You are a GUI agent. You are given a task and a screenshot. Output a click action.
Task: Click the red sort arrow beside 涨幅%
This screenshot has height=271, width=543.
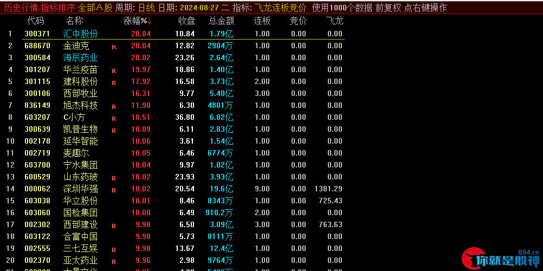[x=149, y=22]
